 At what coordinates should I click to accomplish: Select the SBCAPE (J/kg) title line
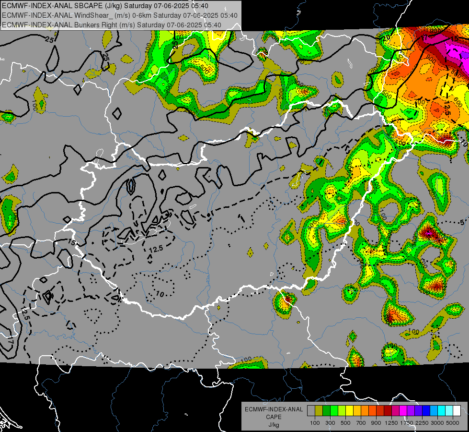[105, 6]
